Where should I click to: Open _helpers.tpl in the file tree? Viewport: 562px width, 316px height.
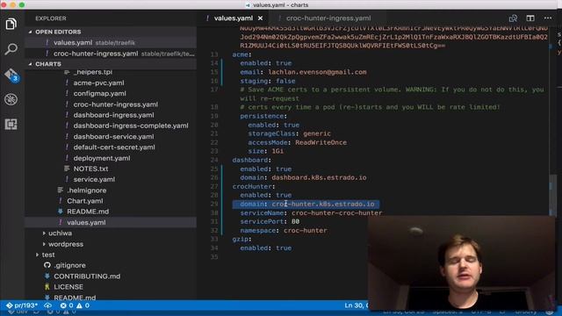click(x=92, y=72)
